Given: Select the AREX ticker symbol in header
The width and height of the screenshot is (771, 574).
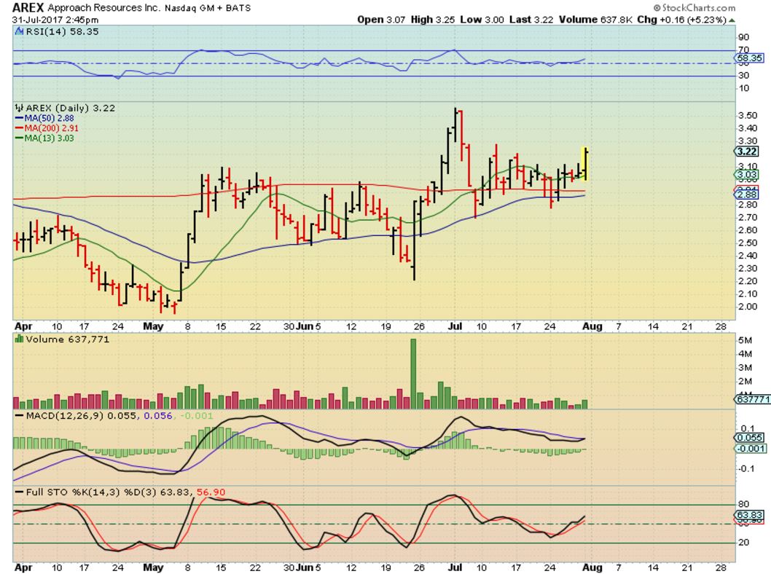Looking at the screenshot, I should [28, 7].
